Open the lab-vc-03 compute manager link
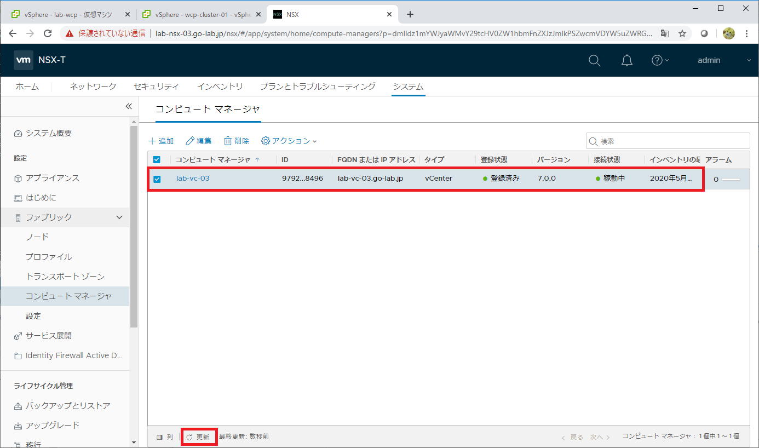 pos(193,179)
